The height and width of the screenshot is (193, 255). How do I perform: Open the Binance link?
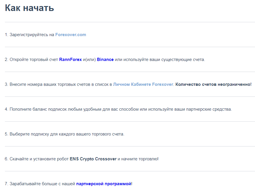[x=105, y=60]
